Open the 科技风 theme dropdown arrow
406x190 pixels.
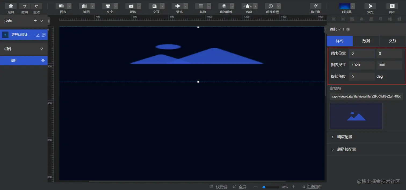(x=353, y=6)
